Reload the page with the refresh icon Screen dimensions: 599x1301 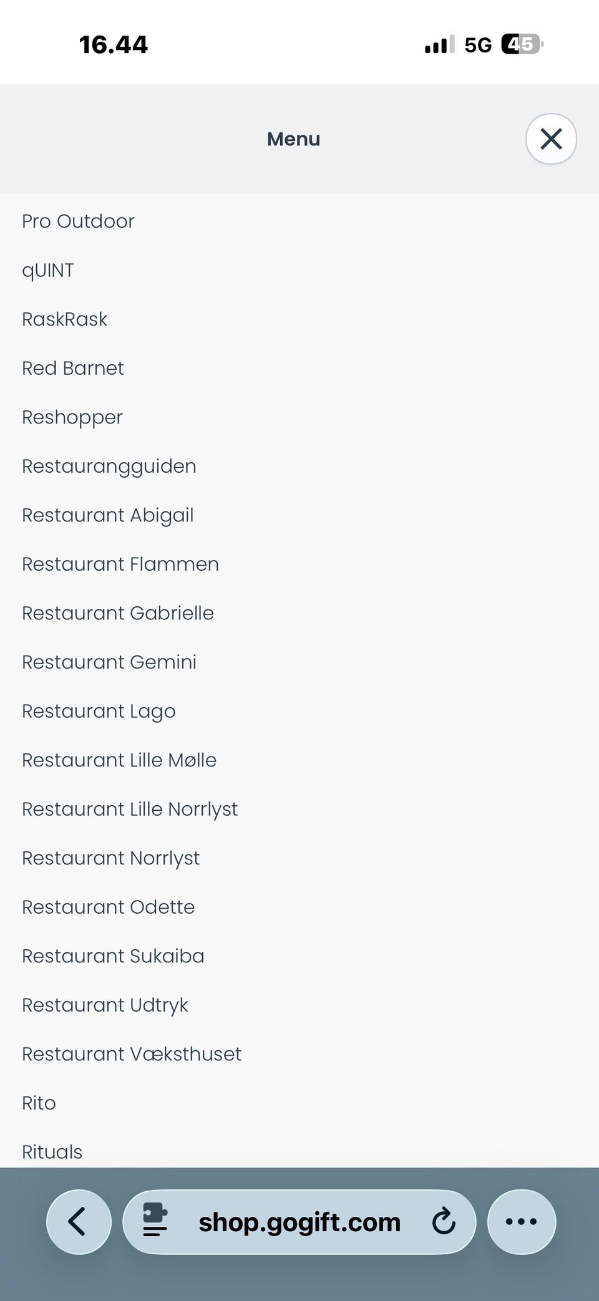point(444,1221)
